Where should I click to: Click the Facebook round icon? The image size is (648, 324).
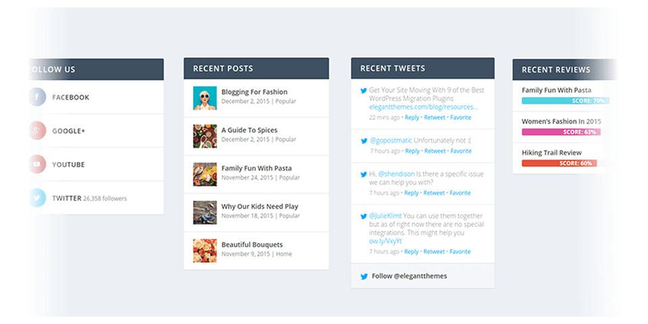(x=37, y=97)
